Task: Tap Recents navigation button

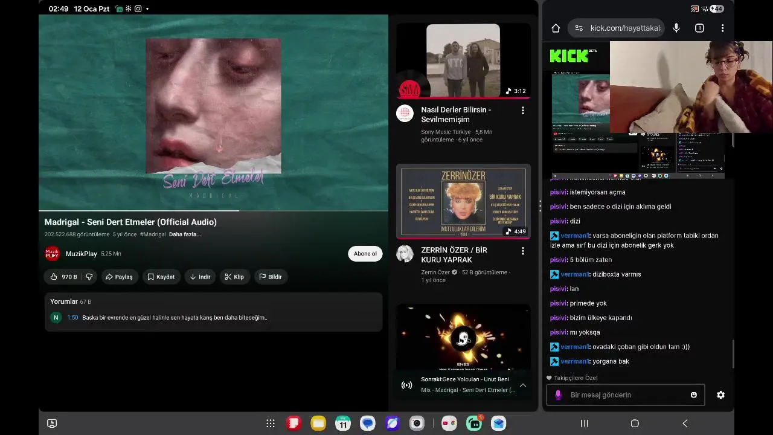Action: pos(585,424)
